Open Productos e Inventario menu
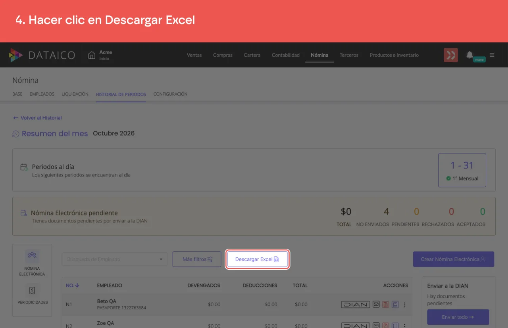This screenshot has width=508, height=328. pyautogui.click(x=394, y=55)
